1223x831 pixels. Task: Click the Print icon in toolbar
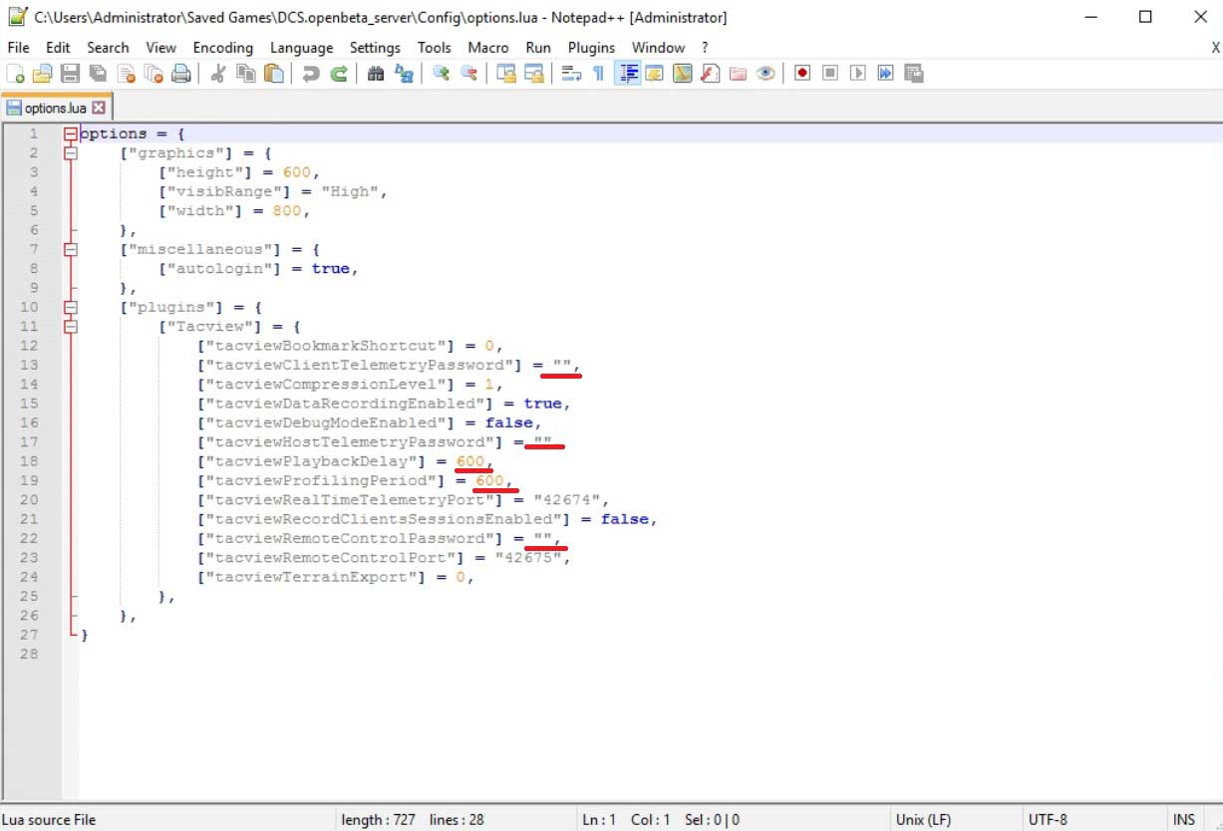pos(180,73)
